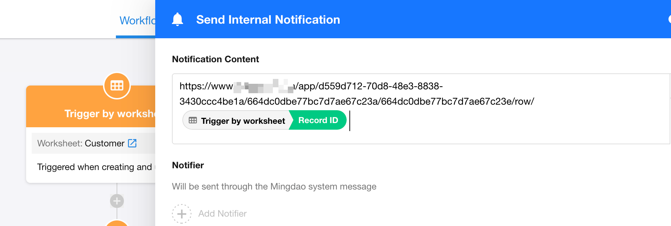This screenshot has height=226, width=671.
Task: Click the bell icon in the header
Action: tap(177, 19)
